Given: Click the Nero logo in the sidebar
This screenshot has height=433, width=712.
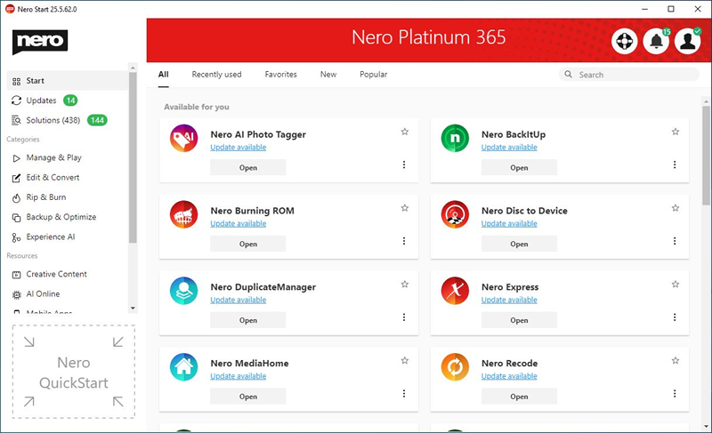Looking at the screenshot, I should click(40, 42).
